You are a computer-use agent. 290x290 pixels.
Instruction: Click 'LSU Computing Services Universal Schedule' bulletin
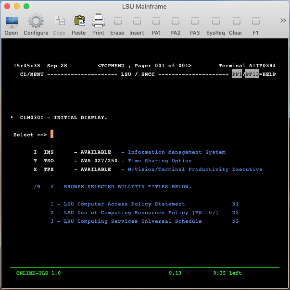pyautogui.click(x=133, y=221)
